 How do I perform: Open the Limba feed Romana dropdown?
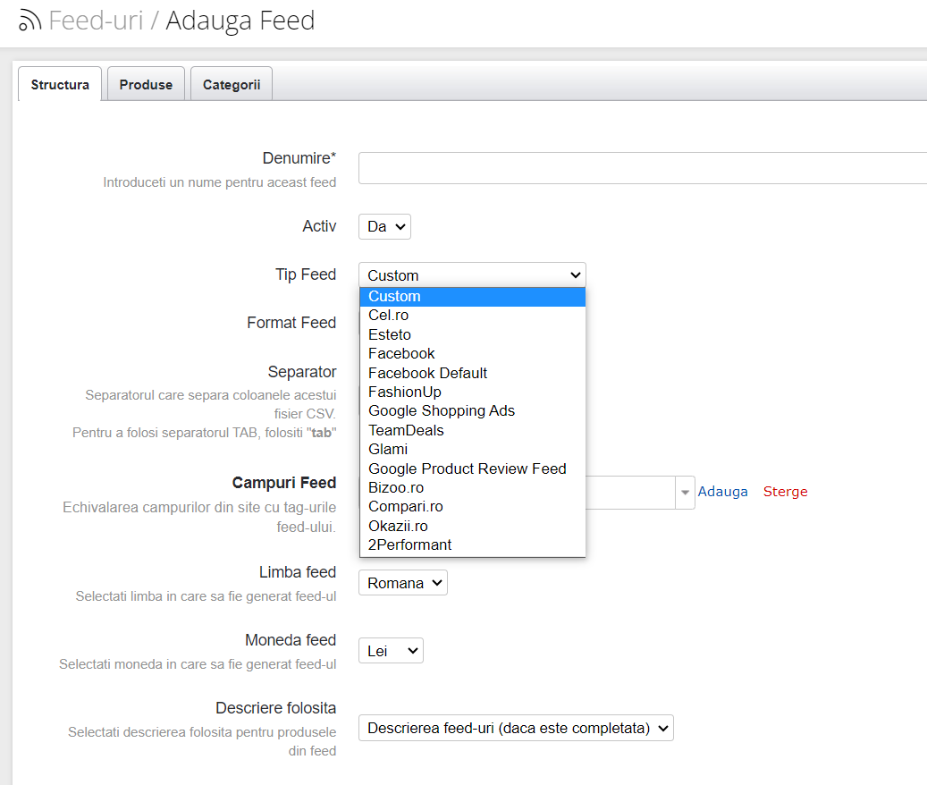click(x=402, y=583)
